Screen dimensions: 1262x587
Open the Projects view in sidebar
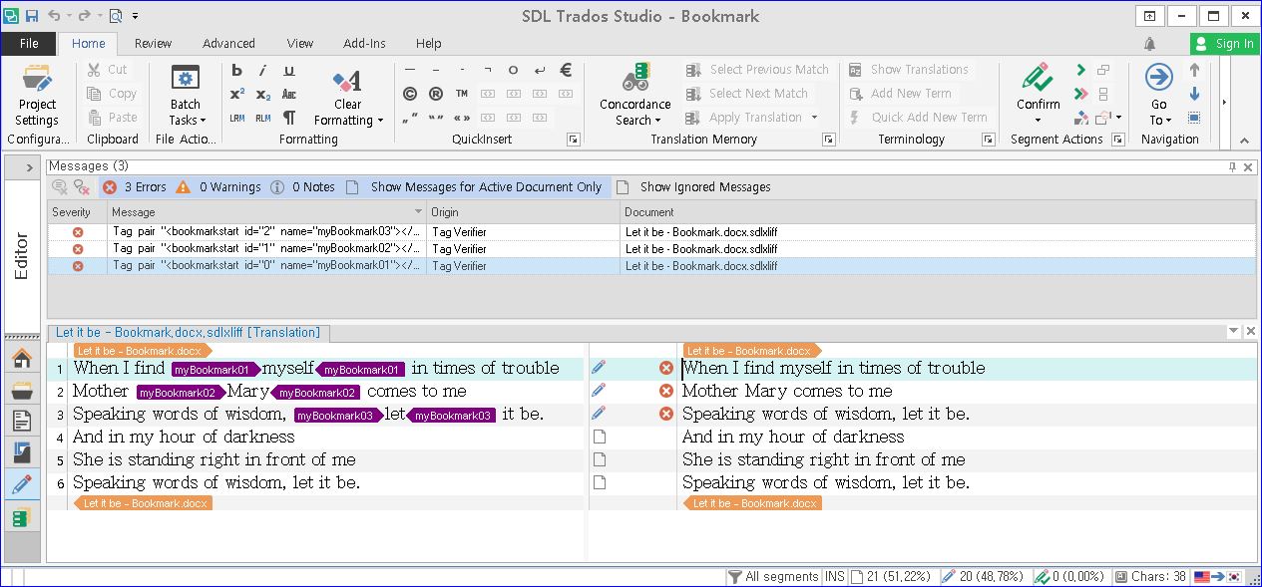(x=22, y=390)
